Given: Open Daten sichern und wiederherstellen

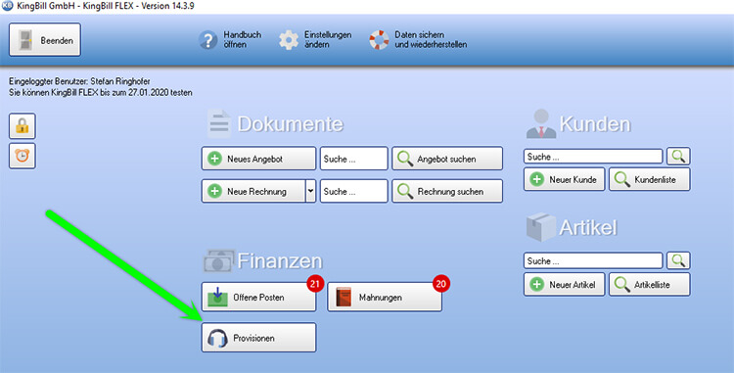Looking at the screenshot, I should tap(418, 40).
